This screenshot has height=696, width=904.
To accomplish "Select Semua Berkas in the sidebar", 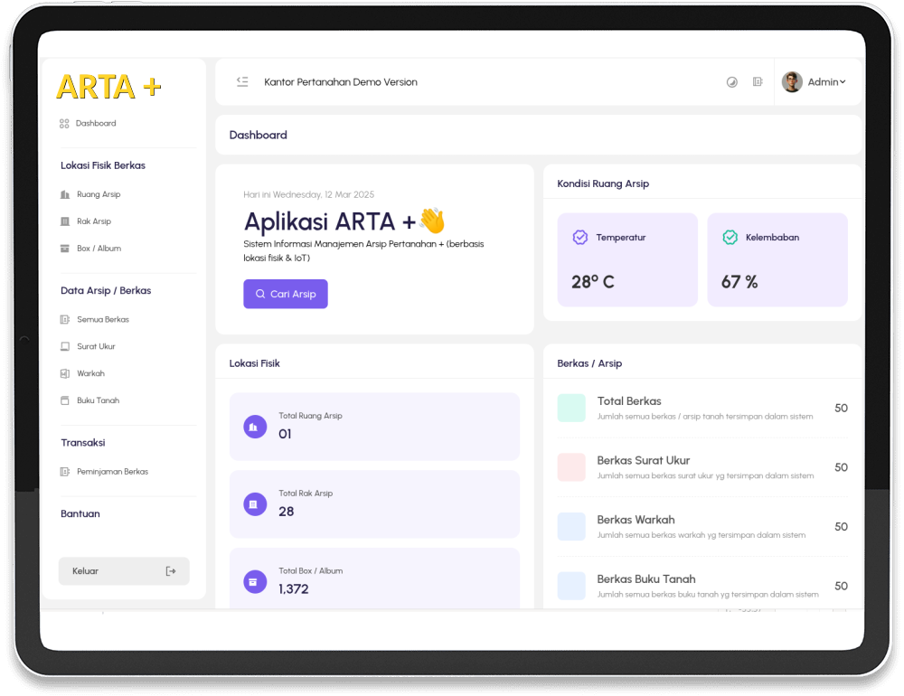I will (102, 320).
